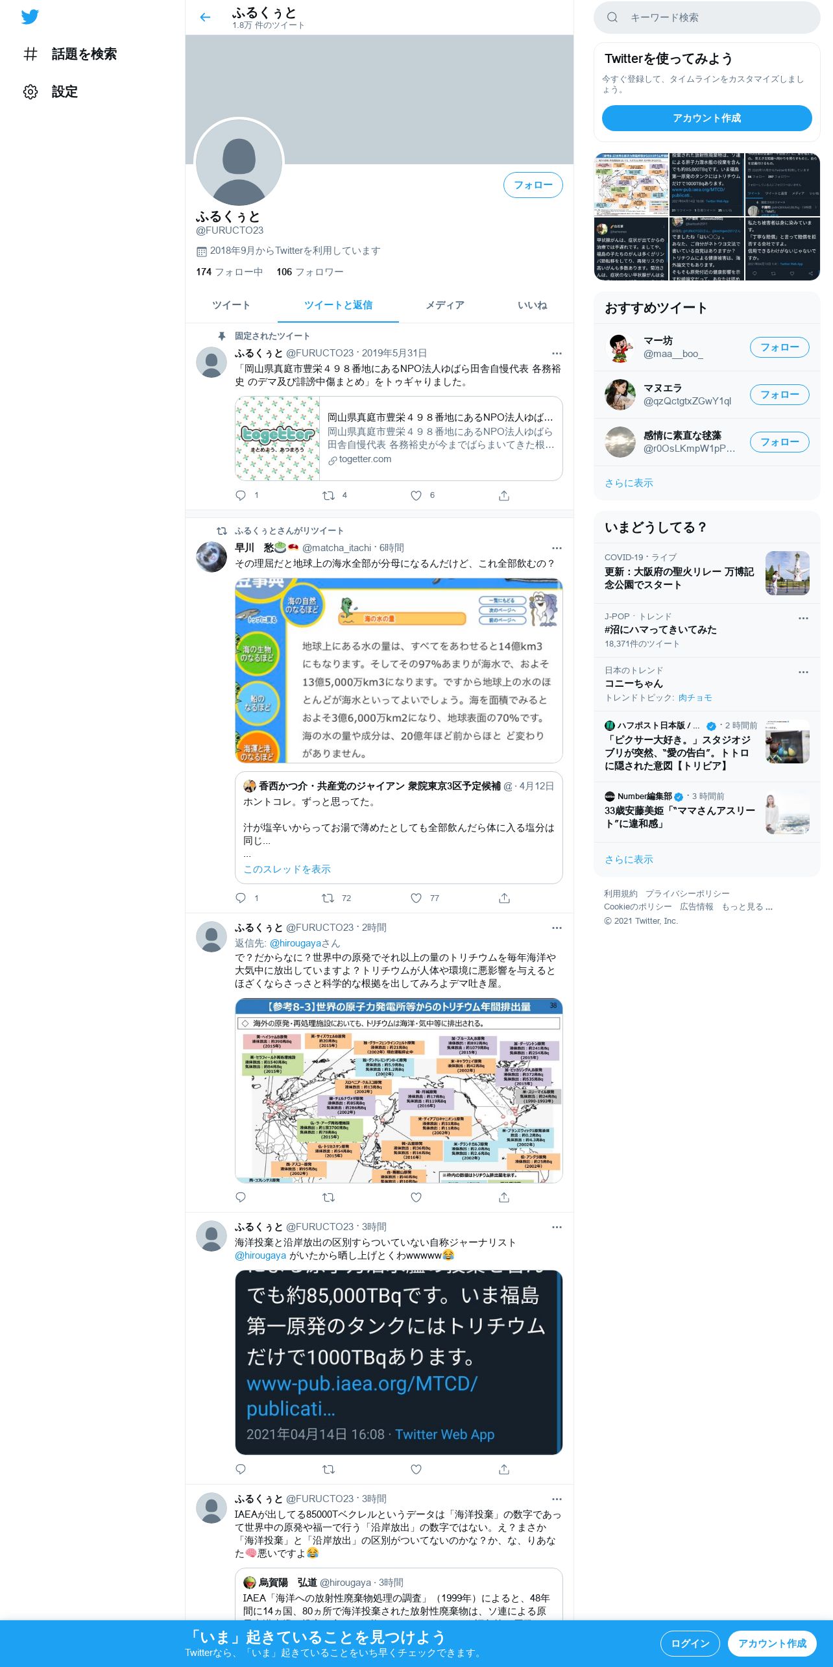This screenshot has height=1667, width=833.
Task: Reply to 早川 愁 retweeted tweet
Action: pyautogui.click(x=241, y=898)
